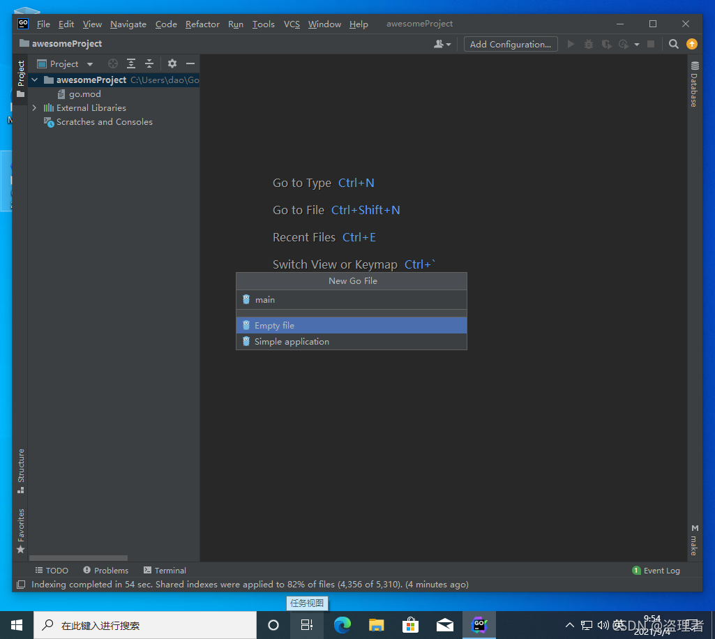Image resolution: width=715 pixels, height=639 pixels.
Task: Toggle the Project tool window side tab
Action: (x=20, y=79)
